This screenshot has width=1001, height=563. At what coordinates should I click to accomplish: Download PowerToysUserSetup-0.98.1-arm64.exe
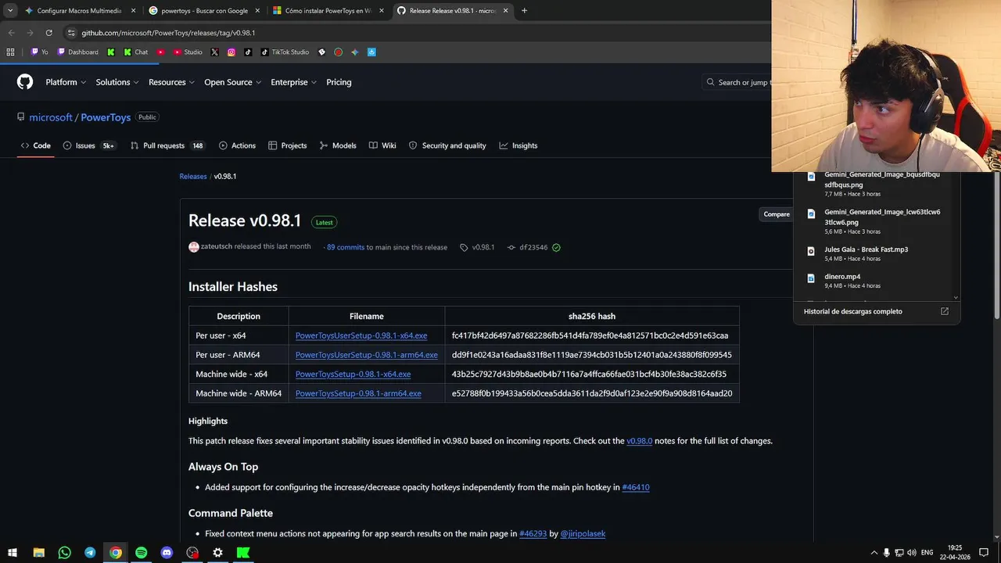click(366, 355)
